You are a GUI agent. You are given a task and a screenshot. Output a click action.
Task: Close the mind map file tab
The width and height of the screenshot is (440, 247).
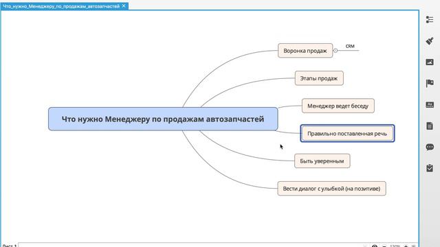tap(124, 6)
